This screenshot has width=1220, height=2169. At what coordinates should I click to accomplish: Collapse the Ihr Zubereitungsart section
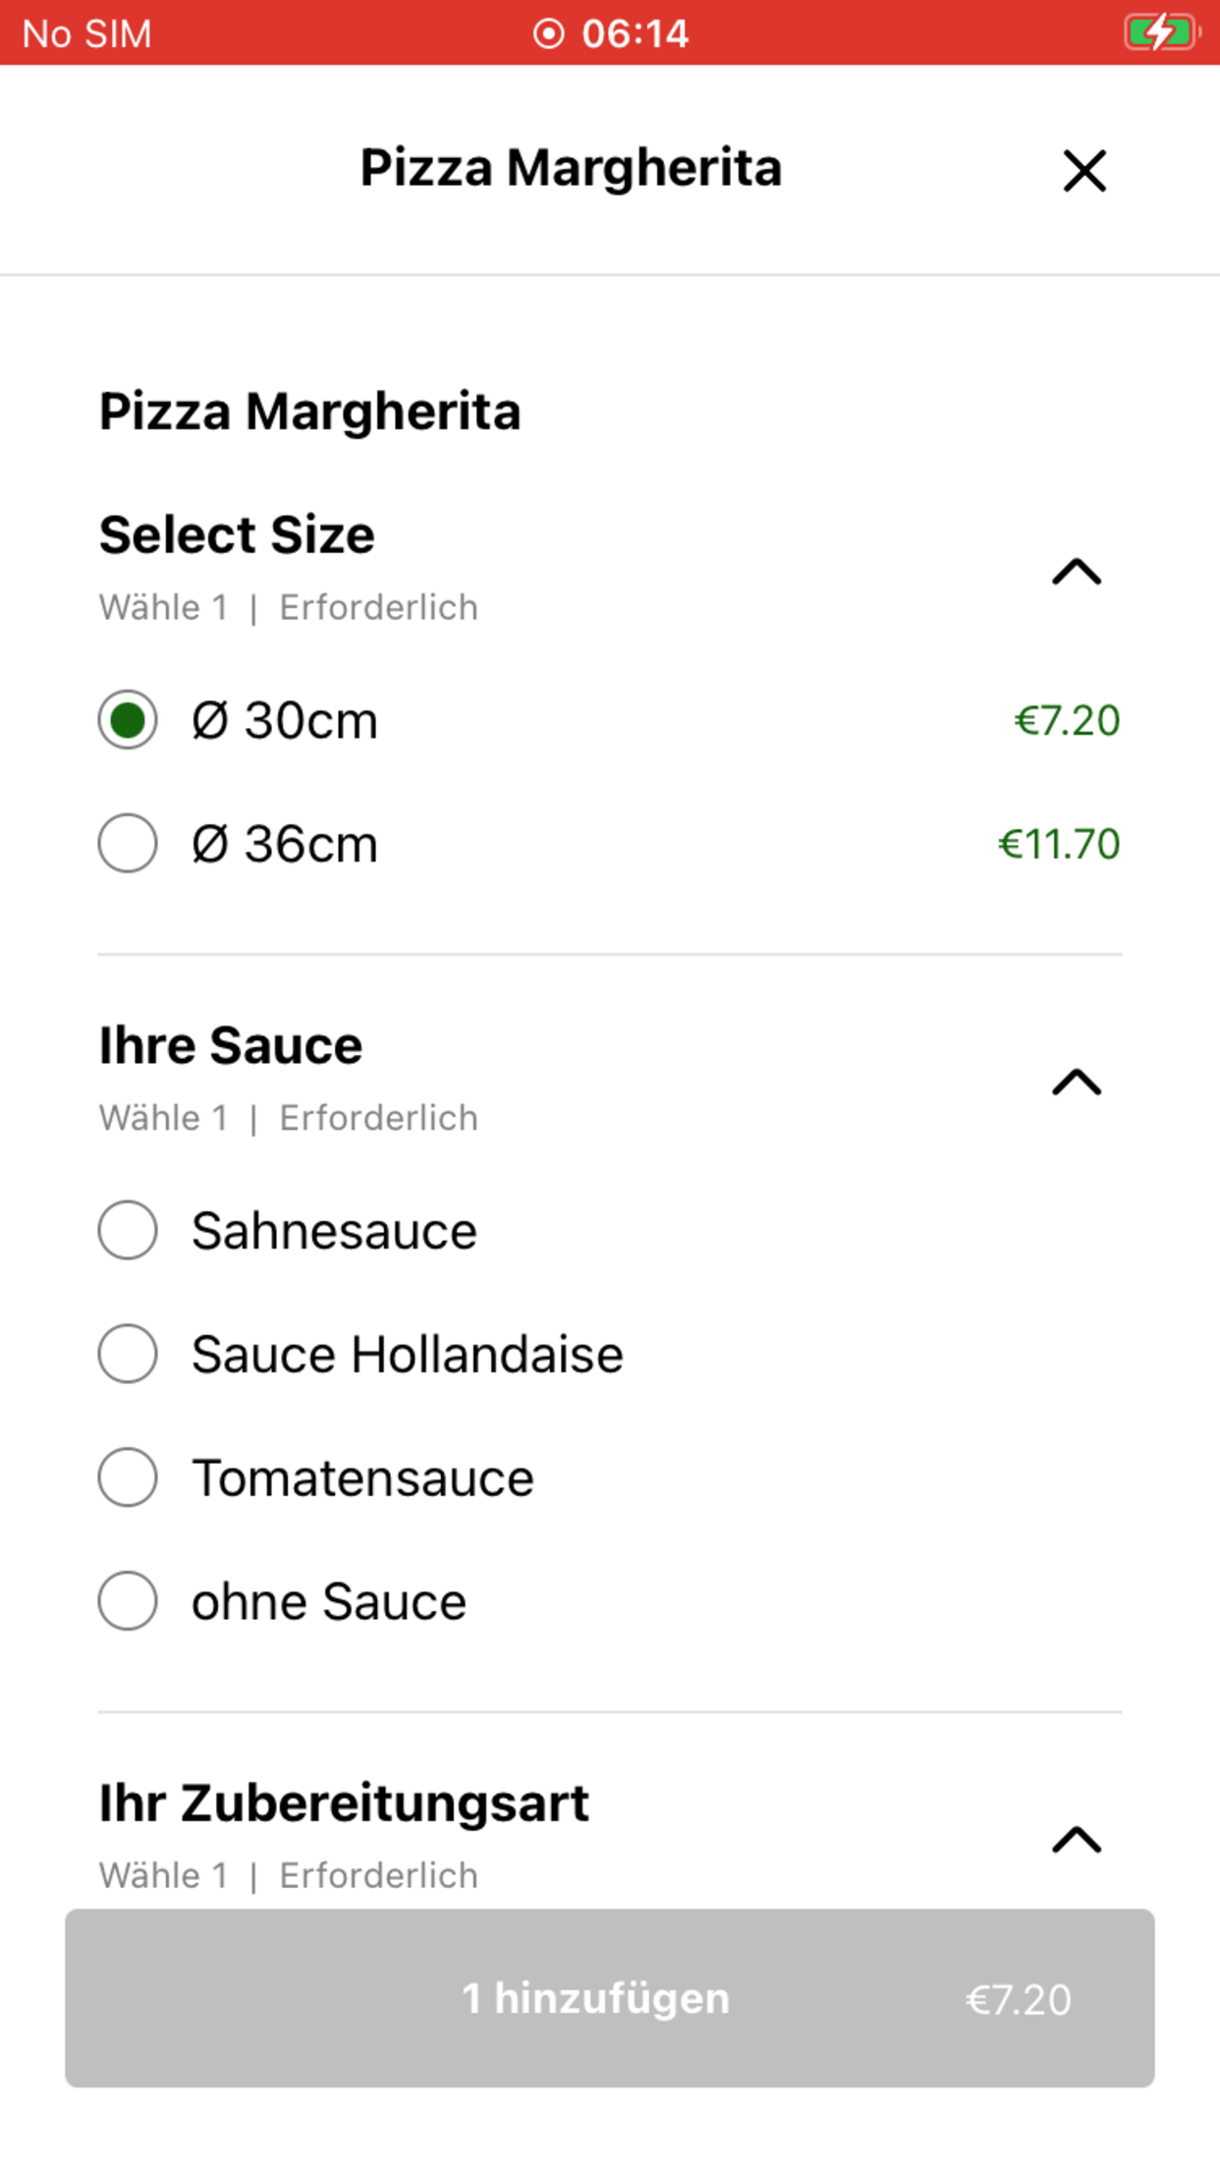1077,1840
